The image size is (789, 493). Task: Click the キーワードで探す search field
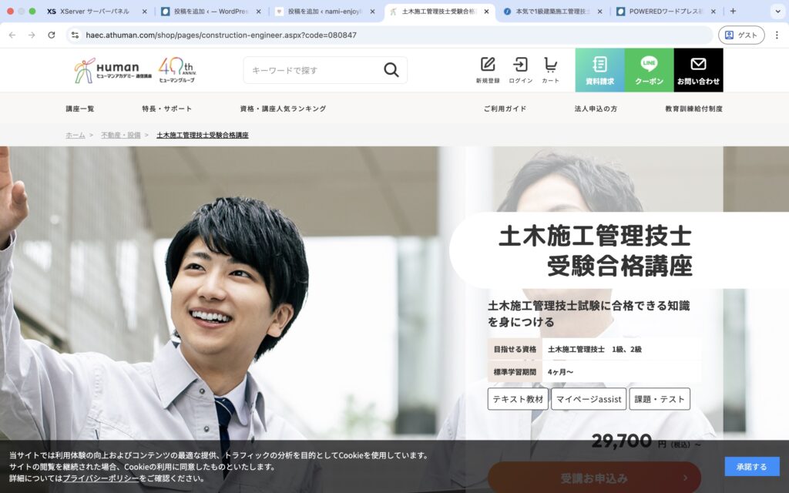[312, 70]
